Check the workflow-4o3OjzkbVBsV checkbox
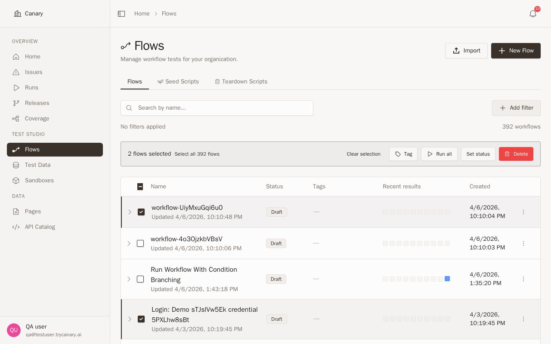 (x=140, y=243)
